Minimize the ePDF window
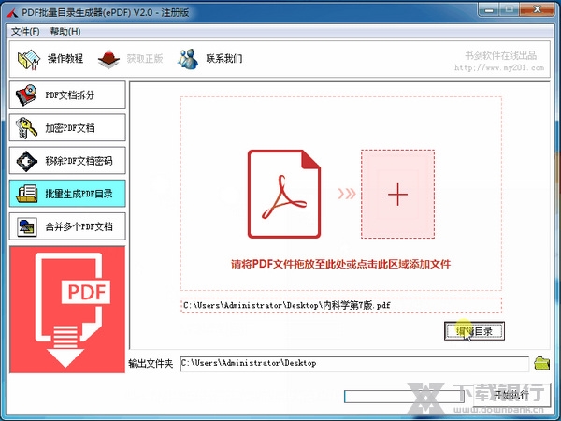This screenshot has width=561, height=421. [x=489, y=9]
